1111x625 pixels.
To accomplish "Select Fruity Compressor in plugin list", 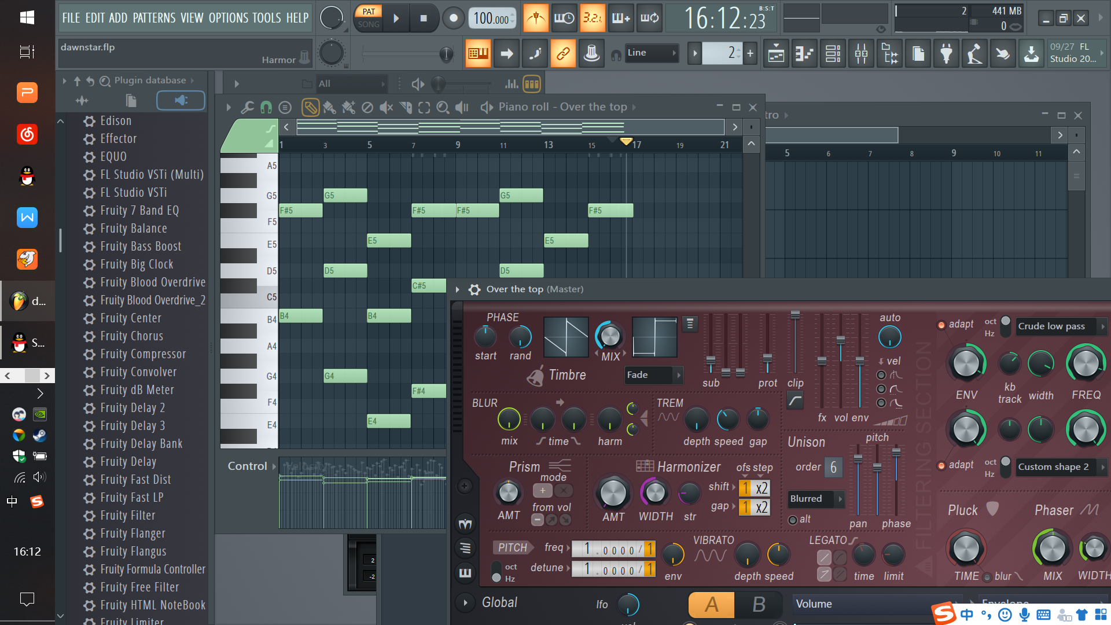I will coord(143,354).
